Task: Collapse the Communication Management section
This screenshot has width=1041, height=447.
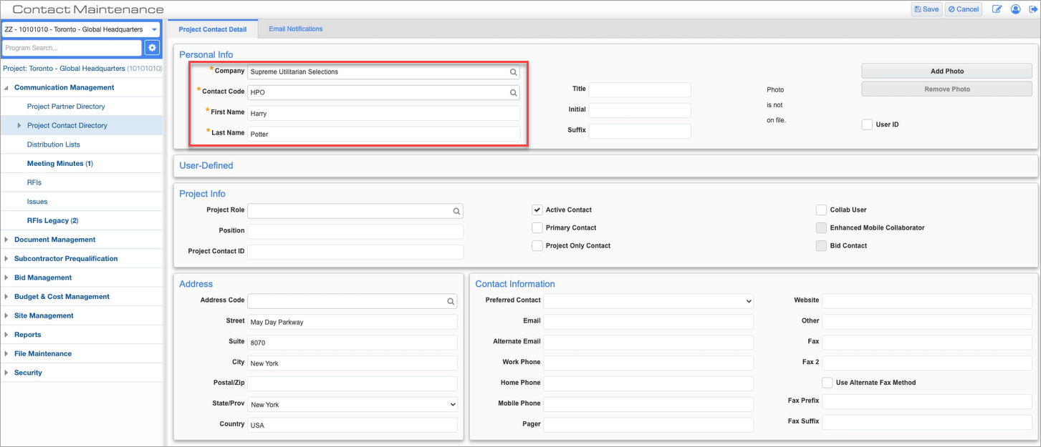Action: pos(7,88)
